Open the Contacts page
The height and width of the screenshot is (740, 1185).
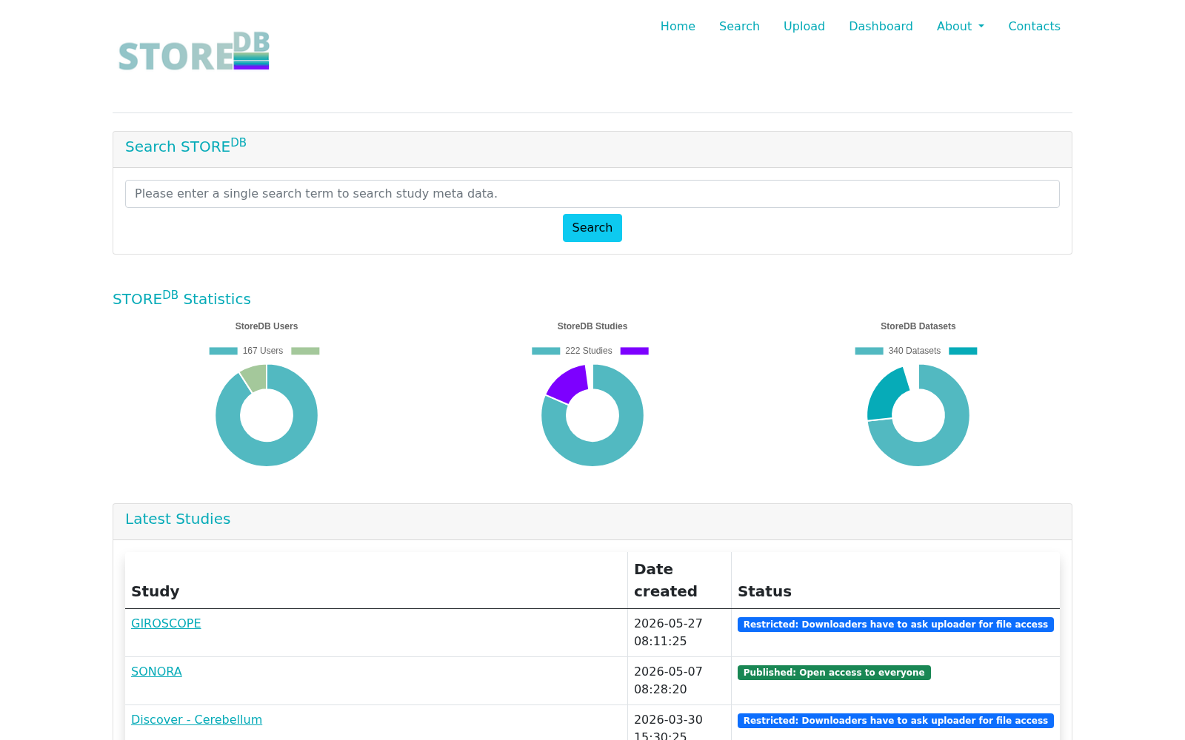coord(1034,26)
